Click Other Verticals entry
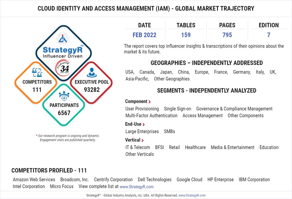The width and height of the screenshot is (292, 199). (139, 154)
